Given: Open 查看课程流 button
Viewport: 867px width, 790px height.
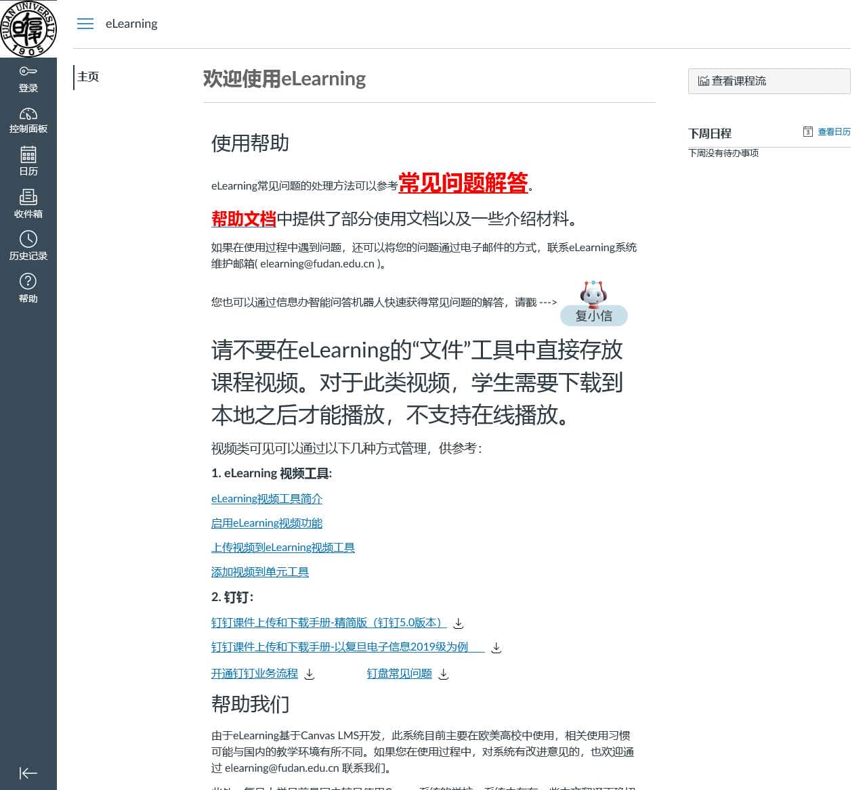Looking at the screenshot, I should (769, 81).
